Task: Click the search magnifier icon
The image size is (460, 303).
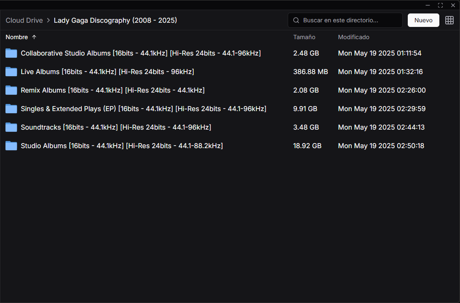Action: pos(296,20)
